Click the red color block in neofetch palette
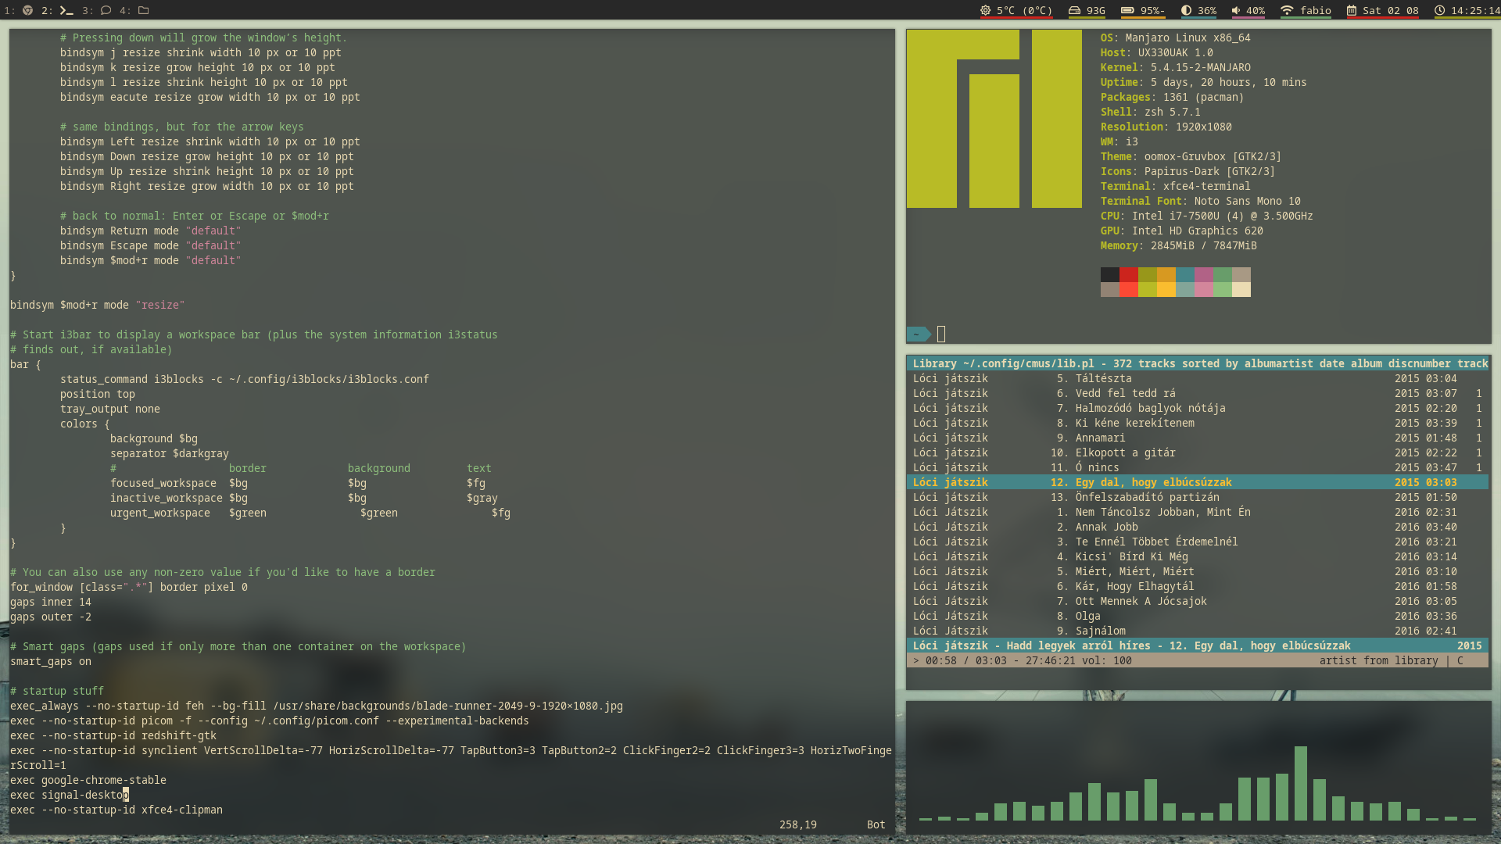 (x=1128, y=274)
